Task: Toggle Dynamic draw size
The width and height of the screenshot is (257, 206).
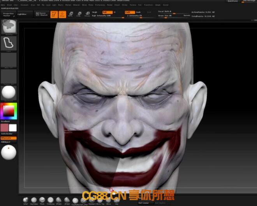Action: 187,16
